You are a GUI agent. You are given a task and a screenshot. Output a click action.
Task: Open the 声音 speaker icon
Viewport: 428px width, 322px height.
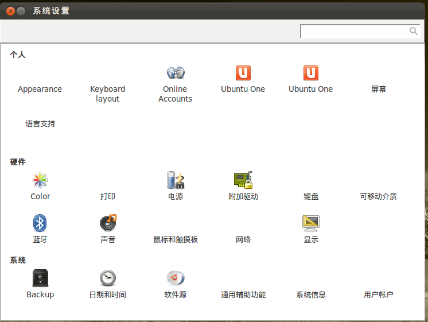(108, 223)
